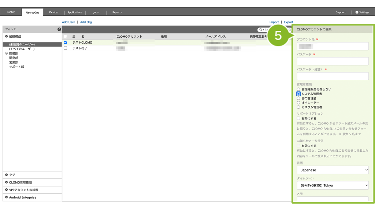375x211 pixels.
Task: Select the 部門管理者 radio button
Action: tap(298, 98)
